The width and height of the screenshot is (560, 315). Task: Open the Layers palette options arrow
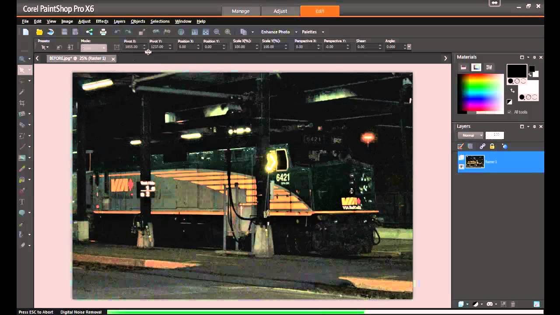528,126
